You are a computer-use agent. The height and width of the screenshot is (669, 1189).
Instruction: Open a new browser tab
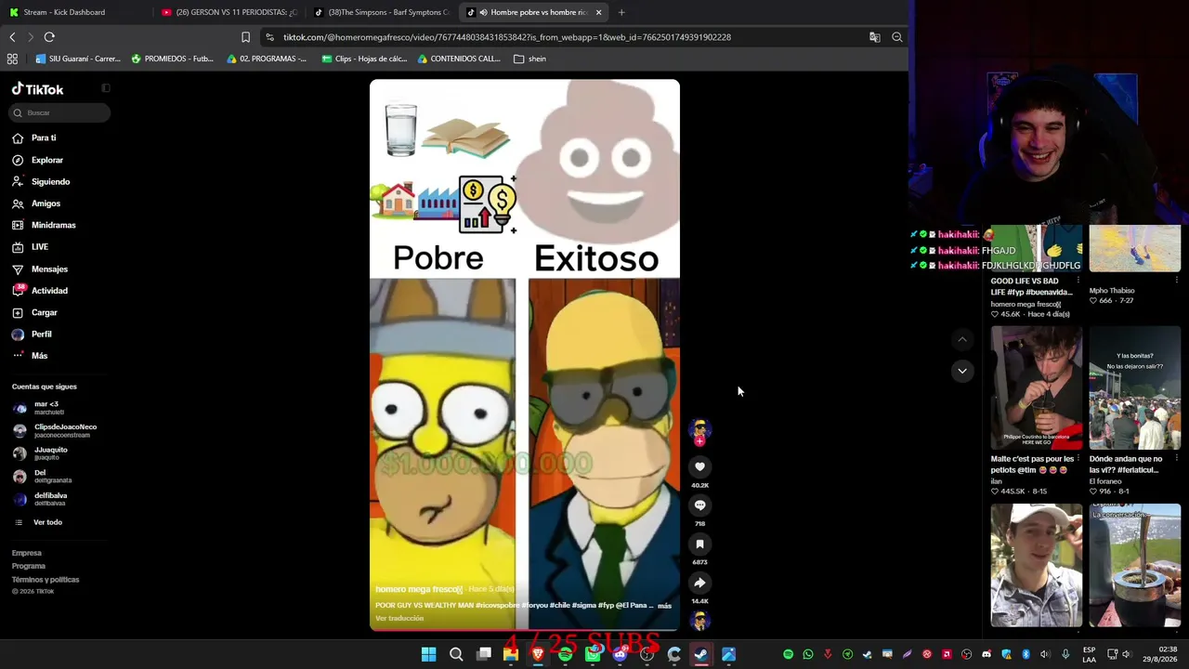pos(621,12)
